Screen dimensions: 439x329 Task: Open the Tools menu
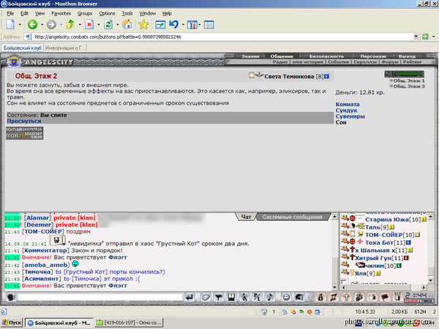[127, 13]
